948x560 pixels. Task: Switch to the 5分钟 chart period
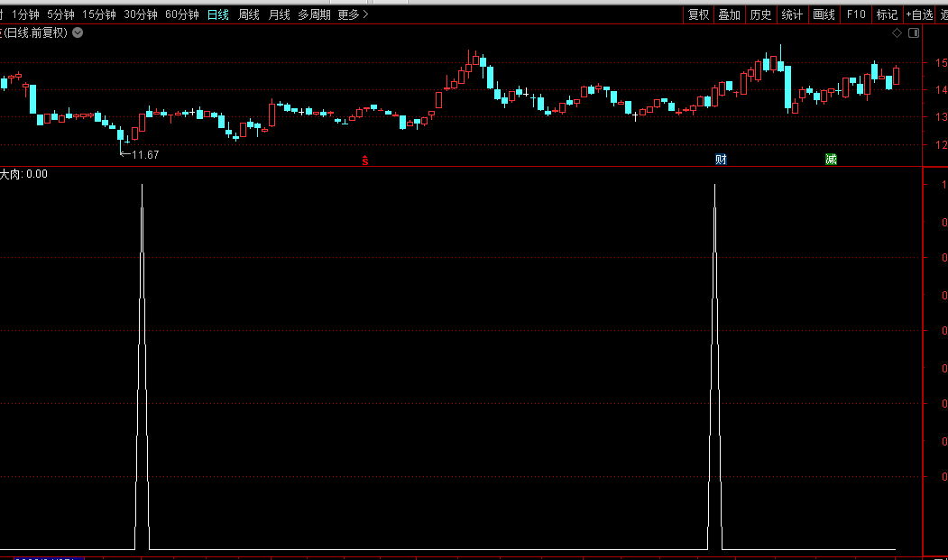click(x=60, y=14)
